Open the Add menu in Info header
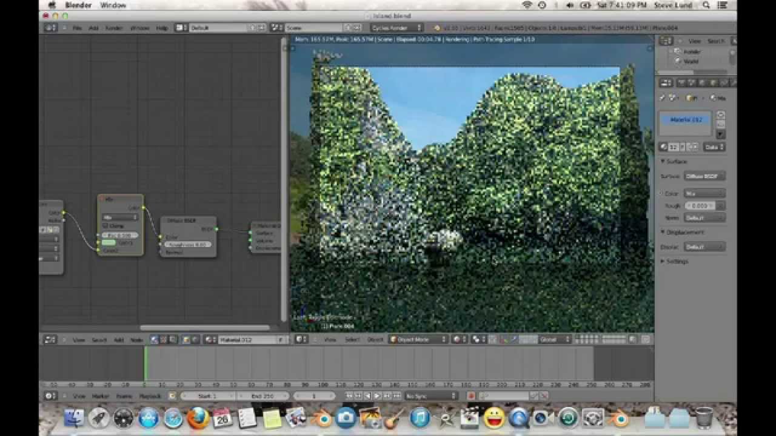The height and width of the screenshot is (436, 776). click(93, 28)
